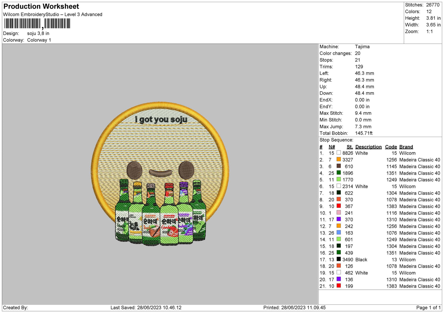The image size is (444, 313).
Task: Click the purple swatch in stop 20
Action: pyautogui.click(x=339, y=279)
